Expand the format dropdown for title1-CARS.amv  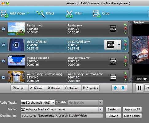click(x=119, y=45)
